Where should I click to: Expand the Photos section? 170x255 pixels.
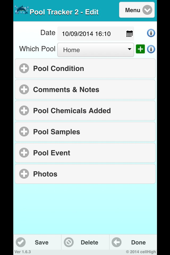(85, 174)
